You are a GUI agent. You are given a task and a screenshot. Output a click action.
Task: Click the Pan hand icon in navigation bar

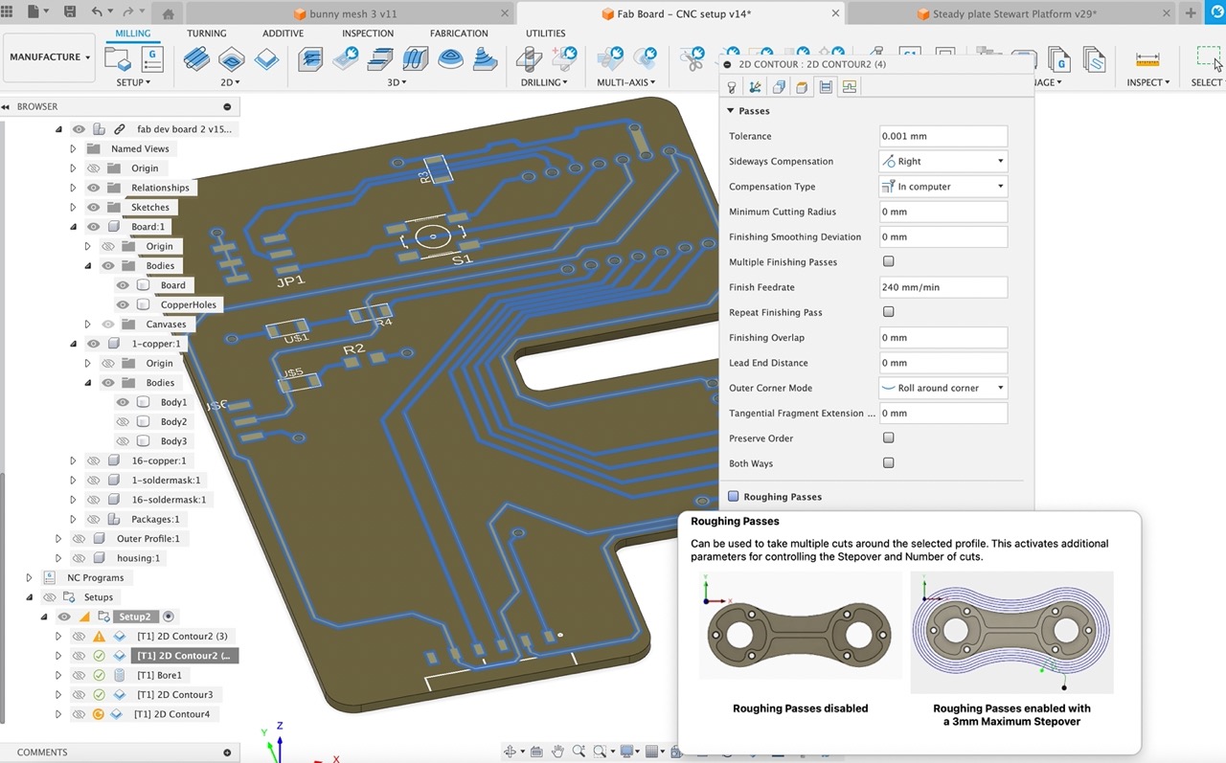[557, 752]
